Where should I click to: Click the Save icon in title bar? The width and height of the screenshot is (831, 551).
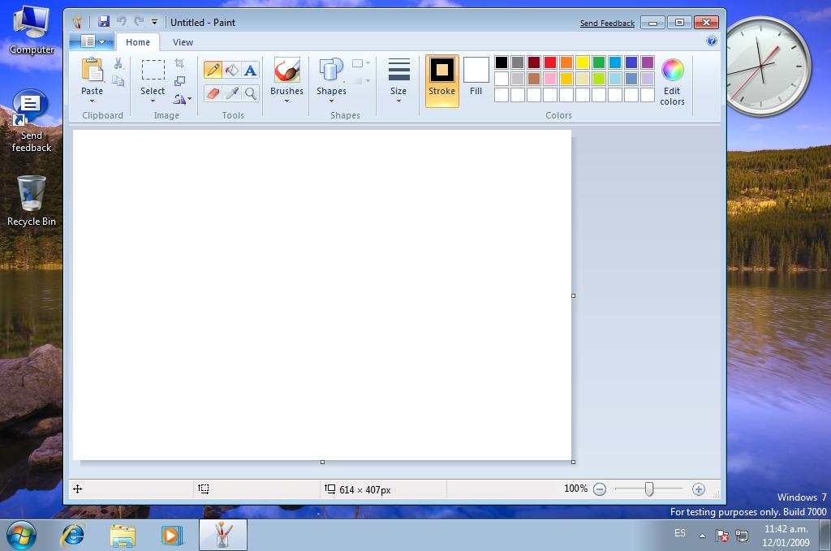pyautogui.click(x=104, y=22)
